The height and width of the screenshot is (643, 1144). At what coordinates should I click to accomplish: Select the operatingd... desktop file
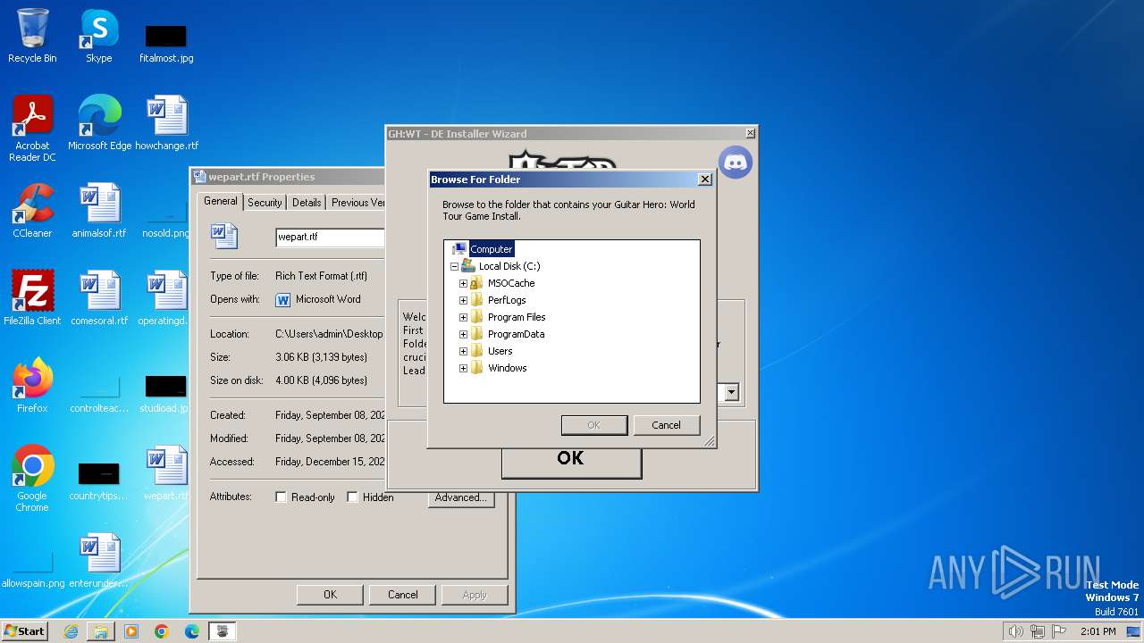165,298
